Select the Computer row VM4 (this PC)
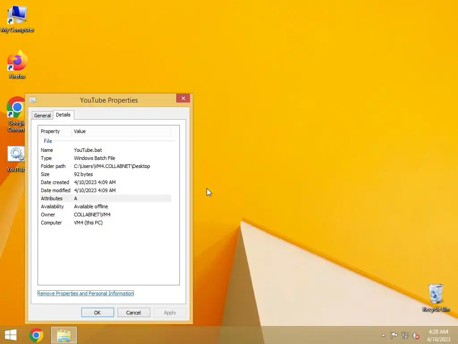Image resolution: width=458 pixels, height=344 pixels. [106, 223]
